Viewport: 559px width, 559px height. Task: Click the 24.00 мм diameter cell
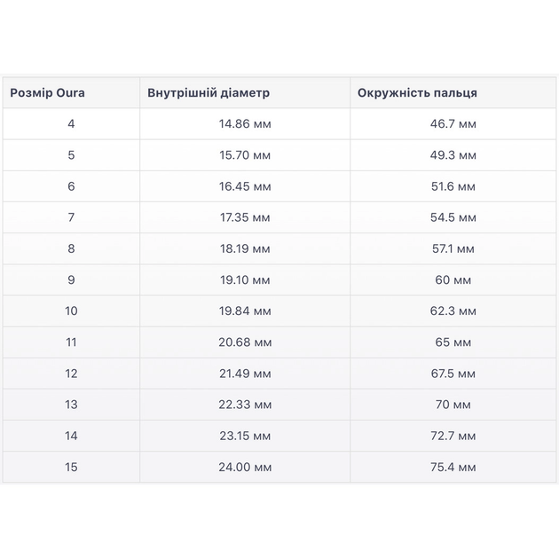point(245,467)
